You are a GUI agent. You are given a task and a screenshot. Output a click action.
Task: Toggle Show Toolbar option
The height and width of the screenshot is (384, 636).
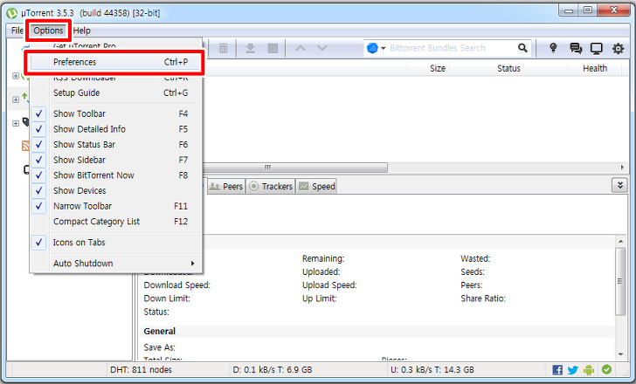click(x=116, y=113)
